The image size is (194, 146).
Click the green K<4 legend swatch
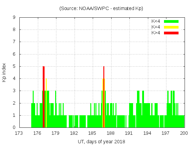(171, 21)
